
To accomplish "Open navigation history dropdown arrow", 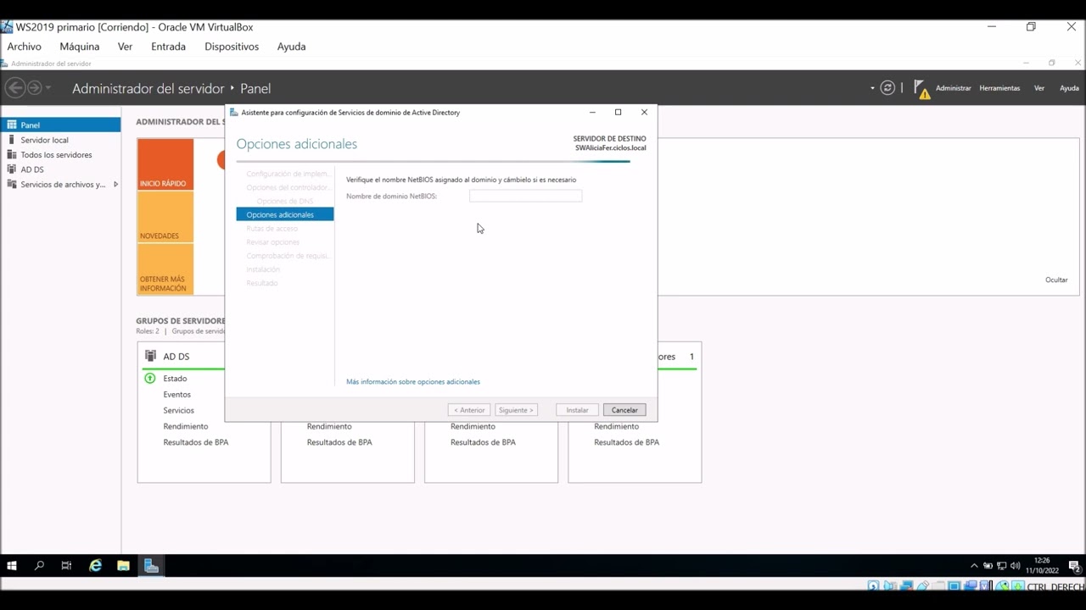I will click(48, 88).
